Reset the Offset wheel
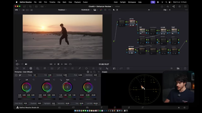 point(95,80)
